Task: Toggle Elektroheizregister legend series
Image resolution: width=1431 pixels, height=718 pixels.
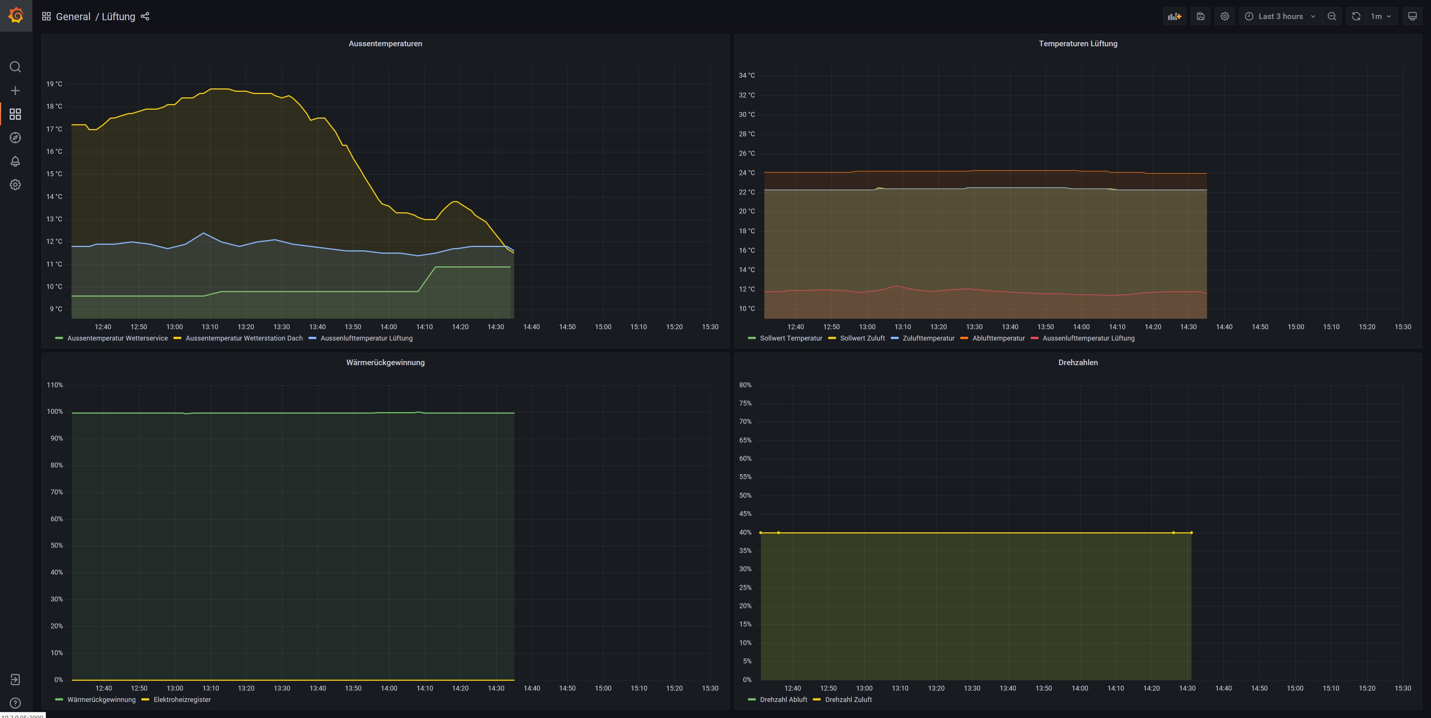Action: [182, 700]
